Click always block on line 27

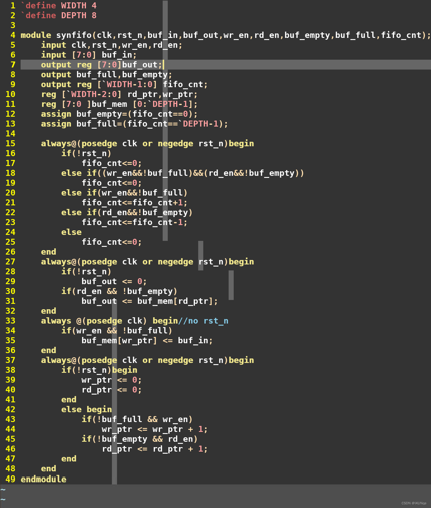(x=147, y=262)
